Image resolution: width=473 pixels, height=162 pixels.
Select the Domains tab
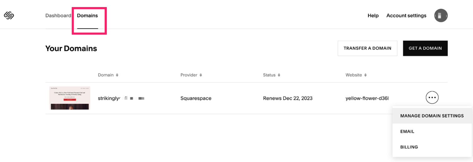coord(88,16)
